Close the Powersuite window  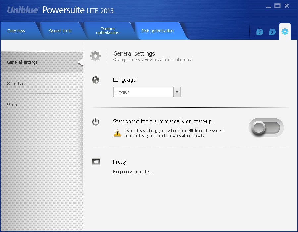click(x=287, y=6)
